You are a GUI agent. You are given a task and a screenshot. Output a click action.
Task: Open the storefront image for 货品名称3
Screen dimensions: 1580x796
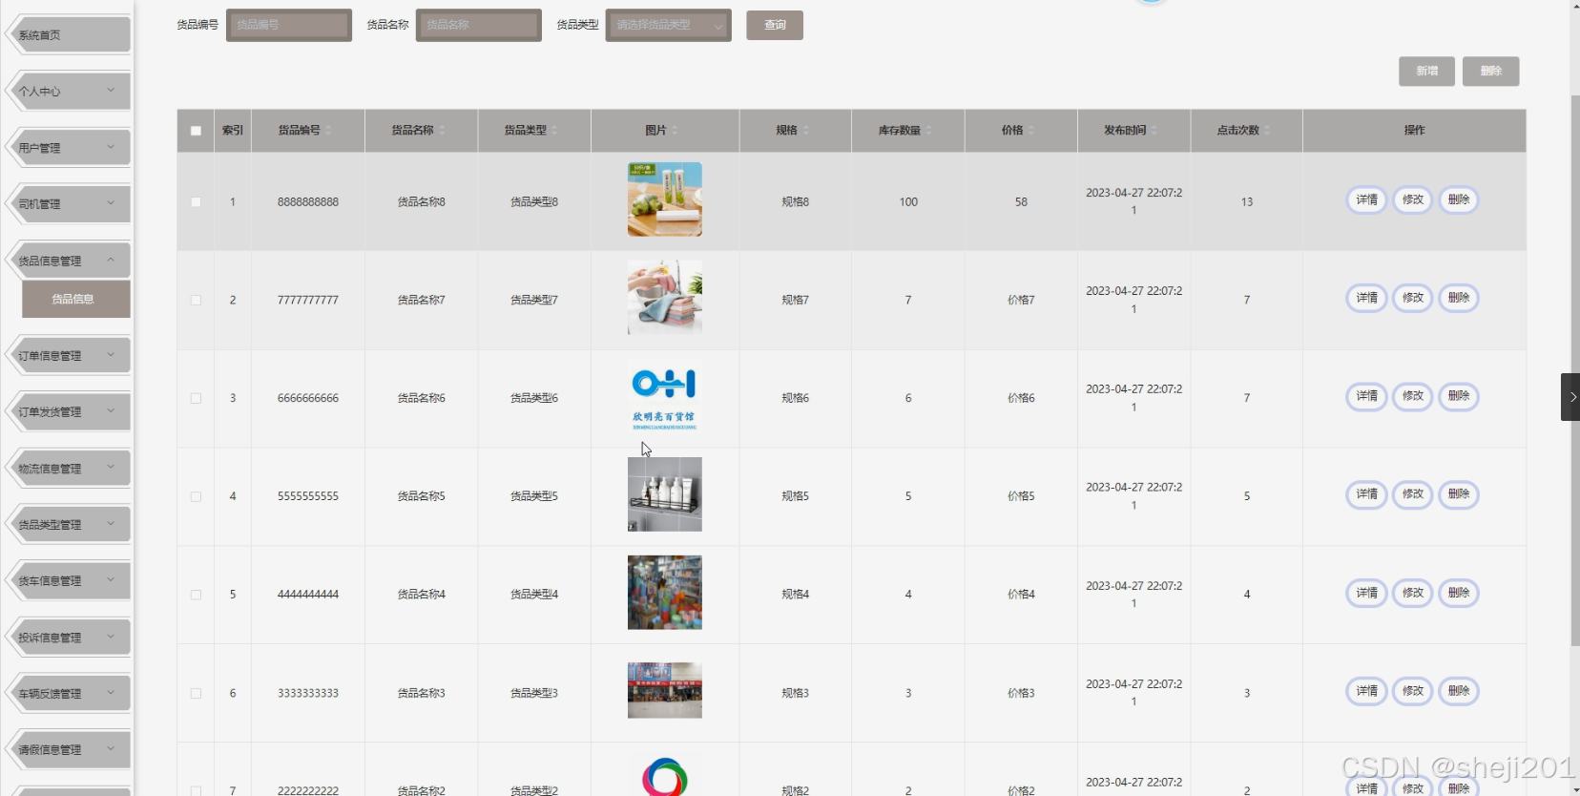coord(665,691)
